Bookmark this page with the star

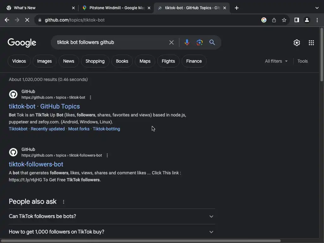284,20
